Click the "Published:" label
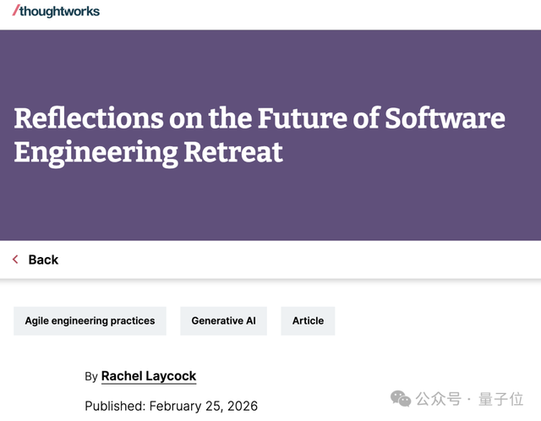This screenshot has width=541, height=421. coord(115,406)
